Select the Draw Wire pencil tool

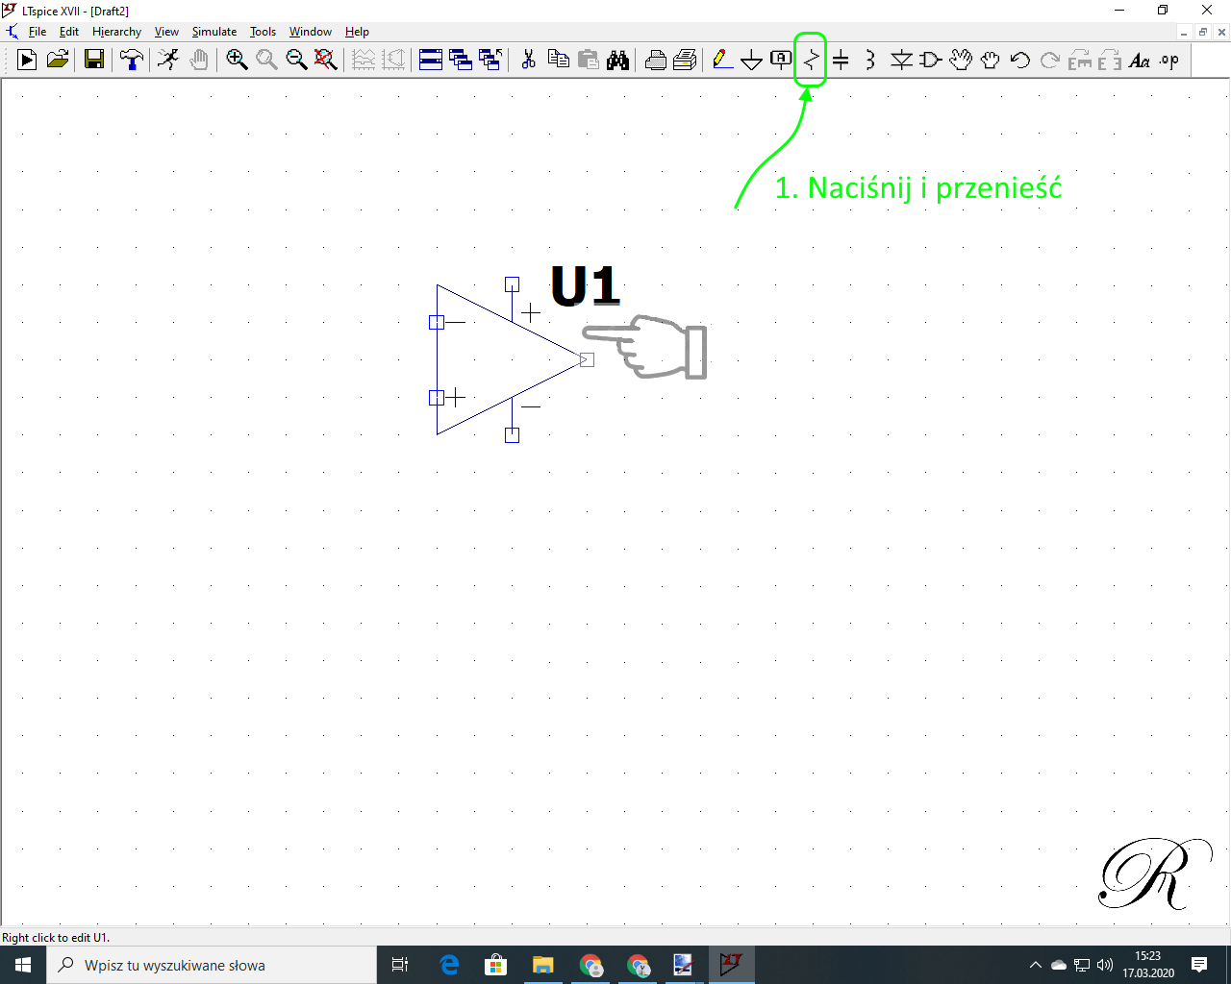click(x=722, y=61)
